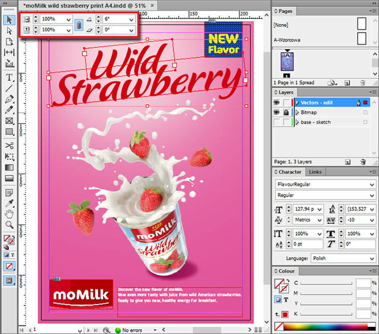Create new page in Pages panel
379x334 pixels.
[347, 83]
